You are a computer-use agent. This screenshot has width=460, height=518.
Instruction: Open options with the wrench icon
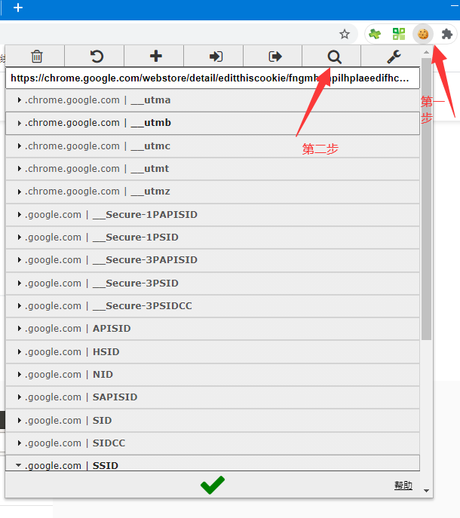[x=394, y=57]
